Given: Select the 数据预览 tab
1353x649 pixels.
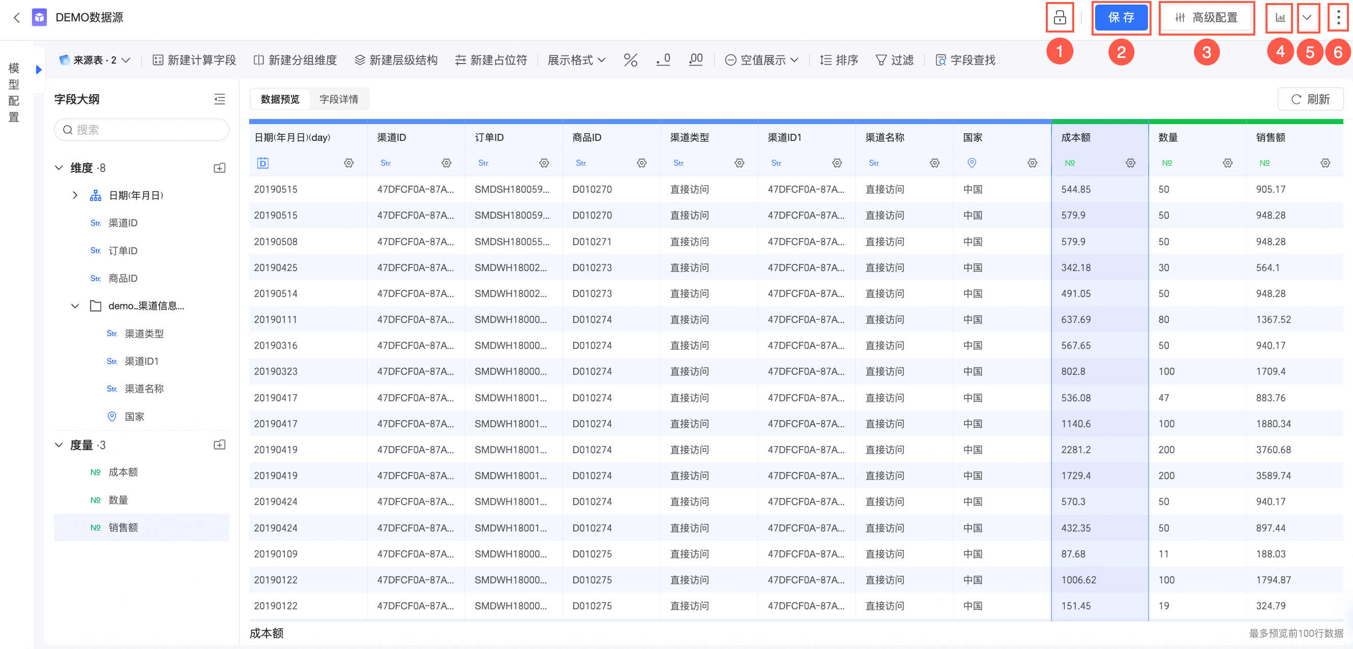Looking at the screenshot, I should click(280, 99).
